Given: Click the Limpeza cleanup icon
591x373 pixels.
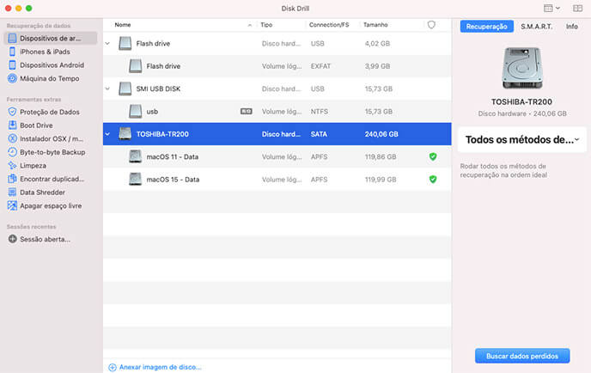Looking at the screenshot, I should point(12,165).
